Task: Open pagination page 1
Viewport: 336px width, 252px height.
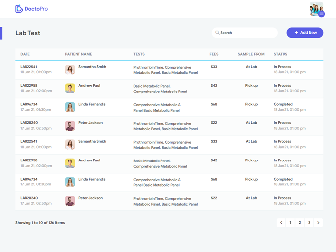Action: pos(290,223)
